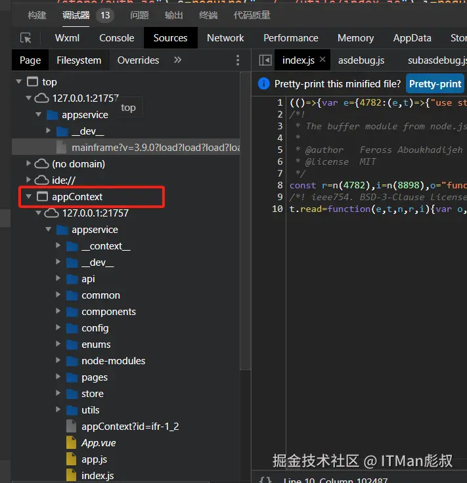Click line number 8 in gutter

(280, 185)
